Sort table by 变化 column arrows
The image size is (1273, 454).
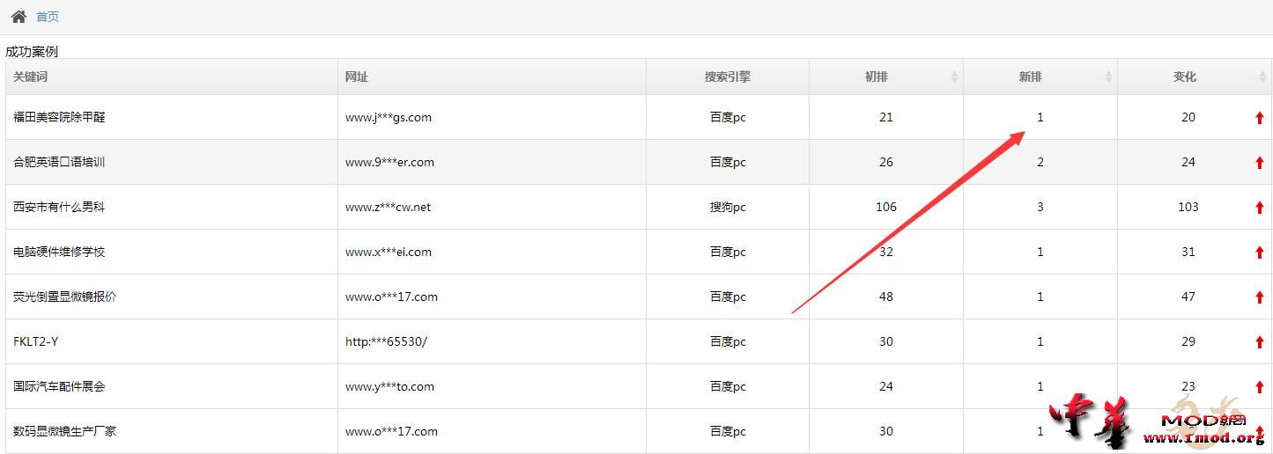[x=1262, y=77]
